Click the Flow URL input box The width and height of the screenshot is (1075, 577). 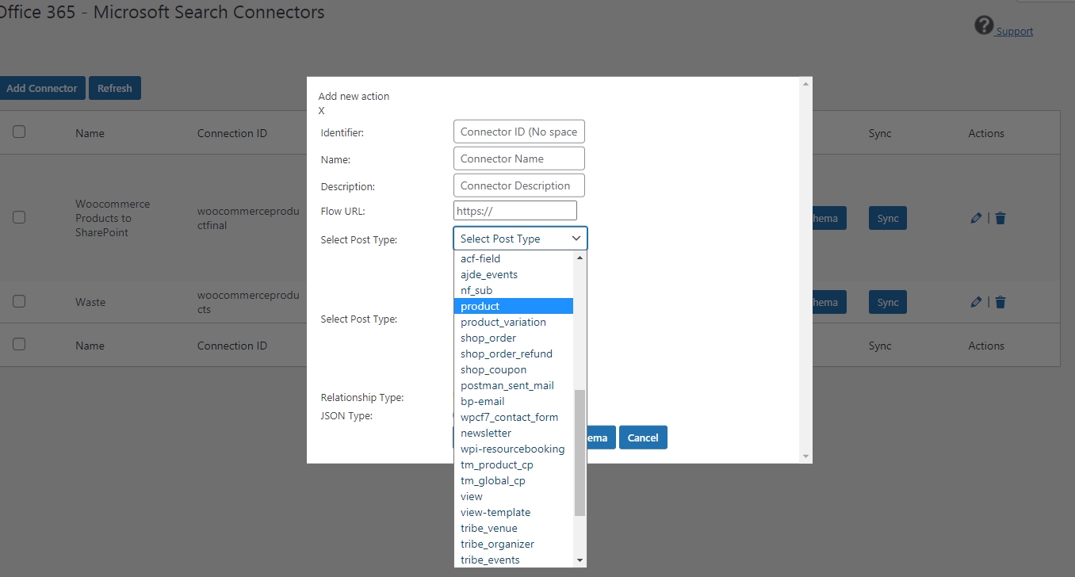[x=515, y=211]
